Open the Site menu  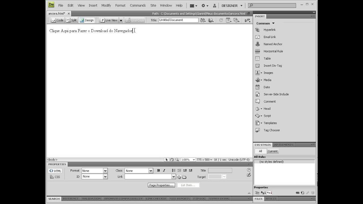[x=153, y=5]
